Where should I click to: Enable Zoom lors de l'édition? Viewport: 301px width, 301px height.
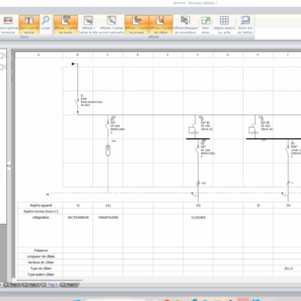click(245, 24)
